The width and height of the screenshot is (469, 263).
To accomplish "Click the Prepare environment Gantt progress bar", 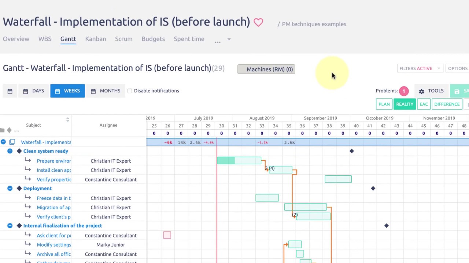I will [239, 160].
